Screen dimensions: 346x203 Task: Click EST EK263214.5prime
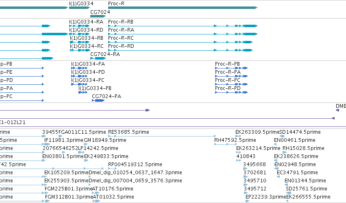pos(258,148)
